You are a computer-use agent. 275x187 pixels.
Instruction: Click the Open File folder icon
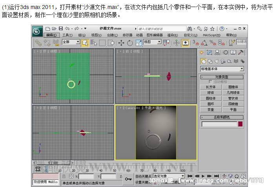[x=54, y=29]
